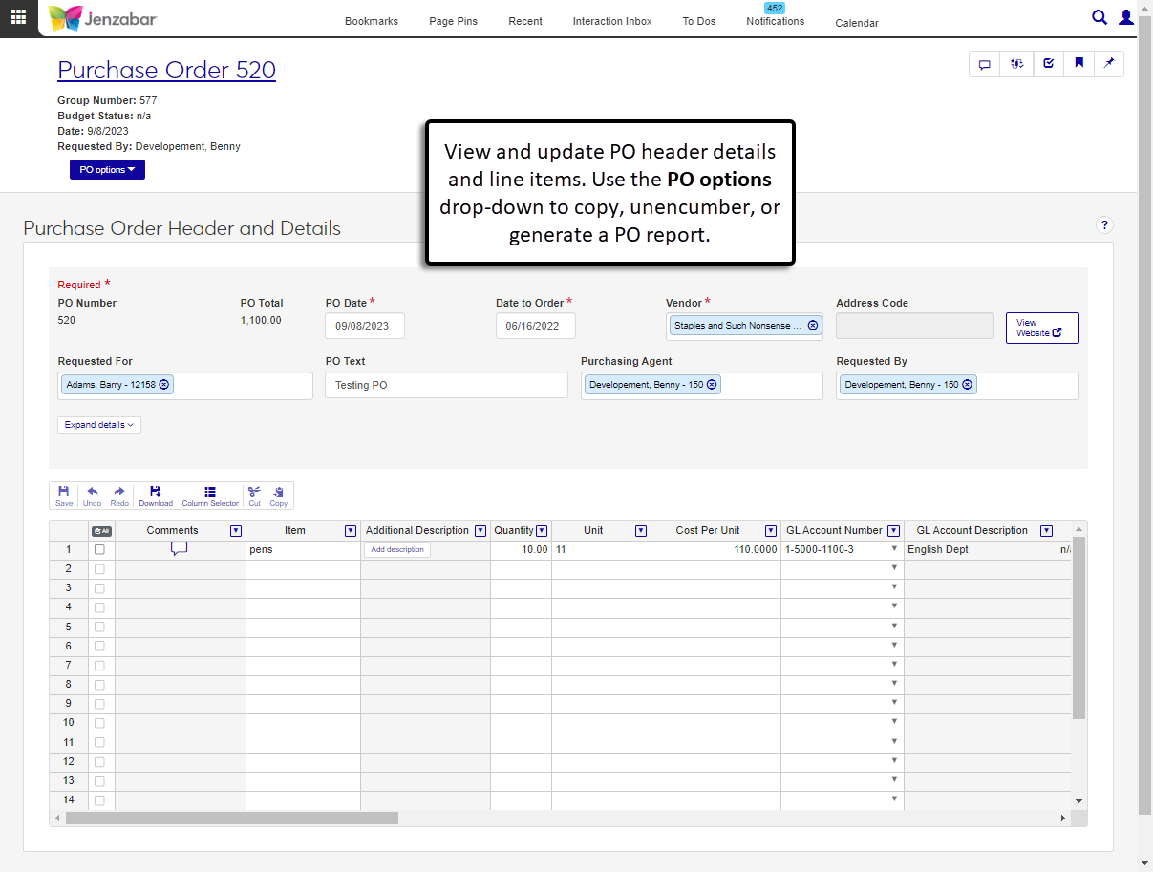The image size is (1153, 872).
Task: Open the comment bubble for row 1
Action: pos(179,548)
